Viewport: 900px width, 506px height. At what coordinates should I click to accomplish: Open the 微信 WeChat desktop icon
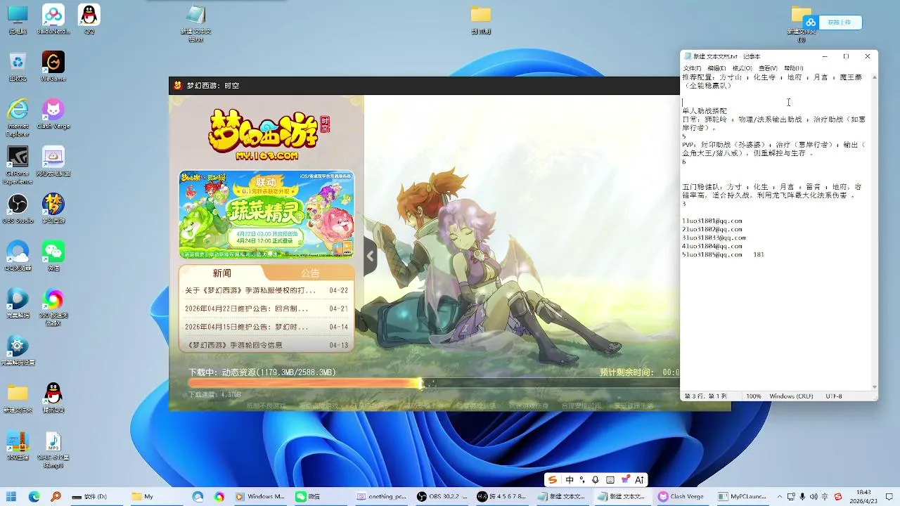coord(53,256)
